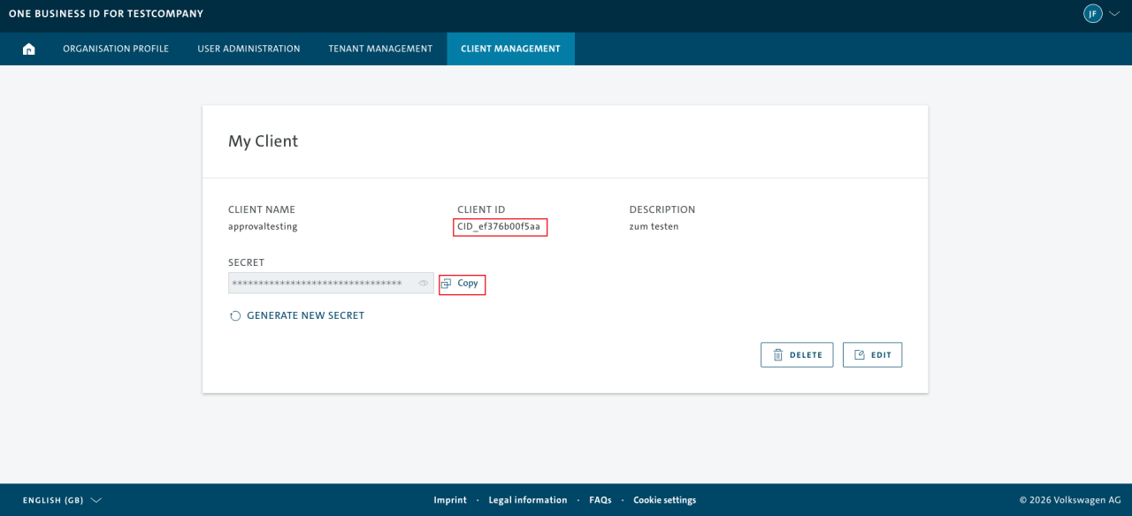Copy the client secret using the copy icon
The image size is (1132, 516).
click(x=447, y=284)
